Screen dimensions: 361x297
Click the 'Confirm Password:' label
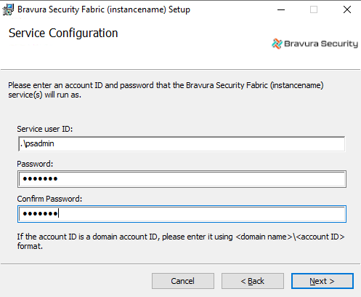pyautogui.click(x=49, y=199)
